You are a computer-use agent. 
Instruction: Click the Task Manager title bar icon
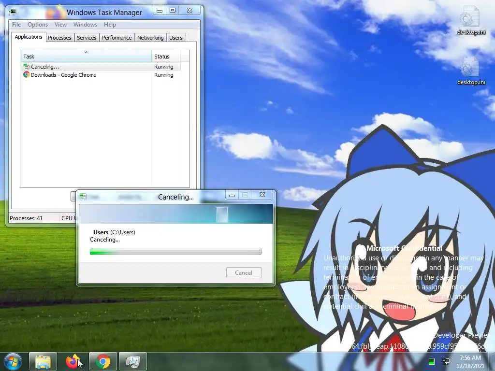(13, 12)
